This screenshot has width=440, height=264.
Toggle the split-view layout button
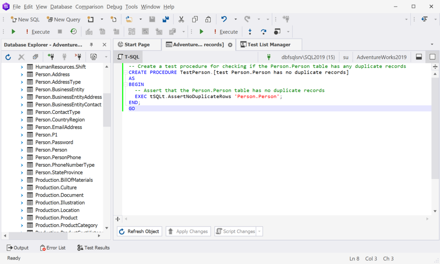(x=419, y=57)
